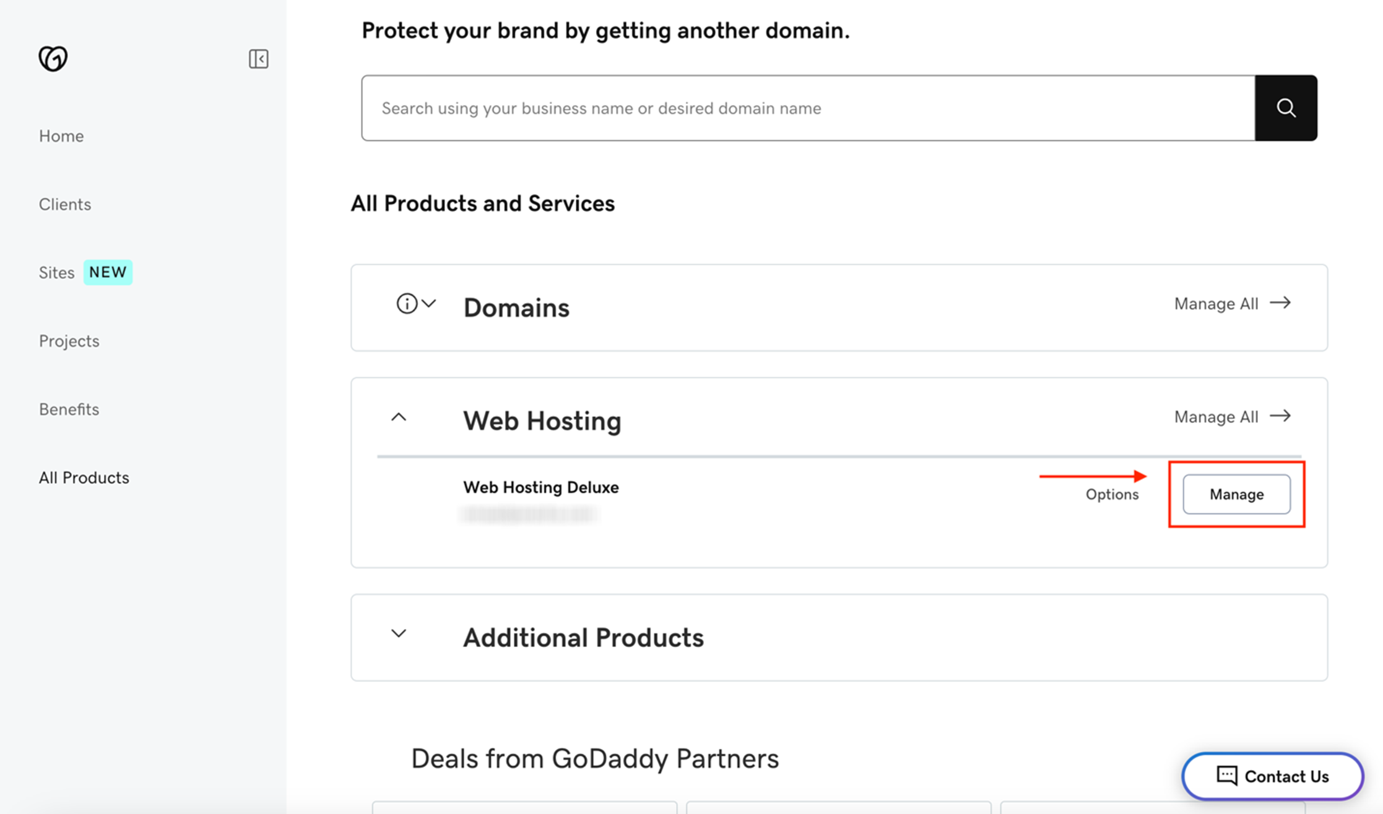Collapse the Web Hosting section
The width and height of the screenshot is (1383, 814).
[x=399, y=418]
